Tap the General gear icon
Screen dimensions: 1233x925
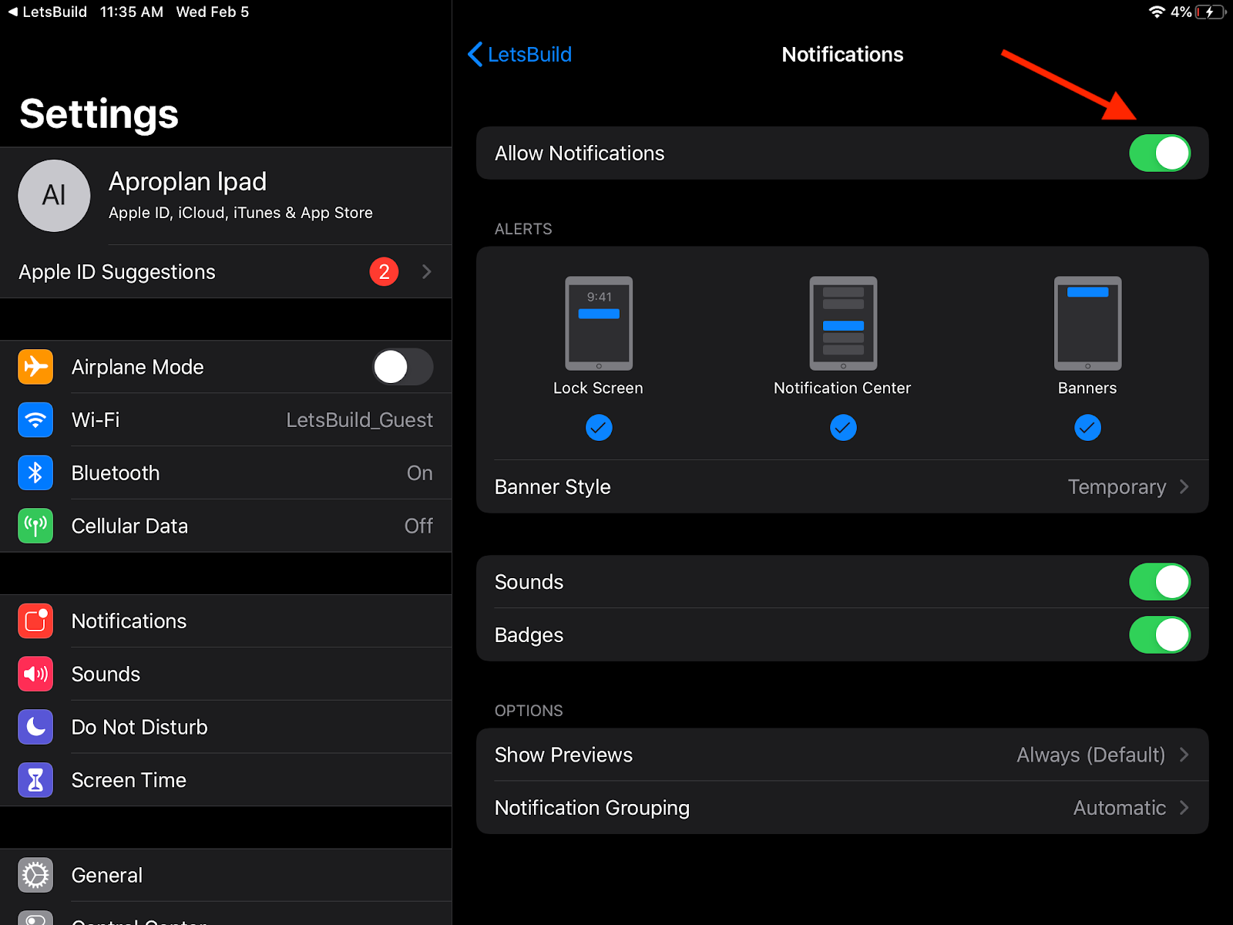pos(35,876)
